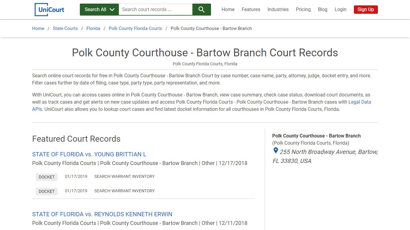The width and height of the screenshot is (410, 230).
Task: Open STATE OF FLORIDA vs. REYNOLDS KENNETH ERWIN
Action: (102, 214)
